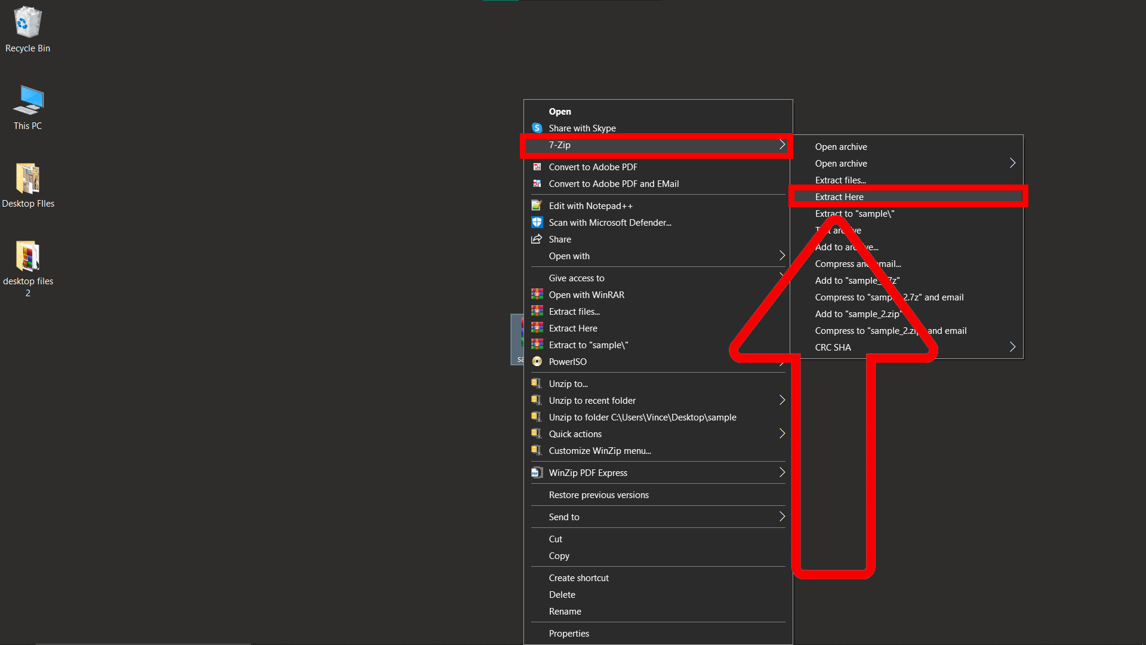
Task: Click the WinZip Unzip to icon
Action: 535,383
